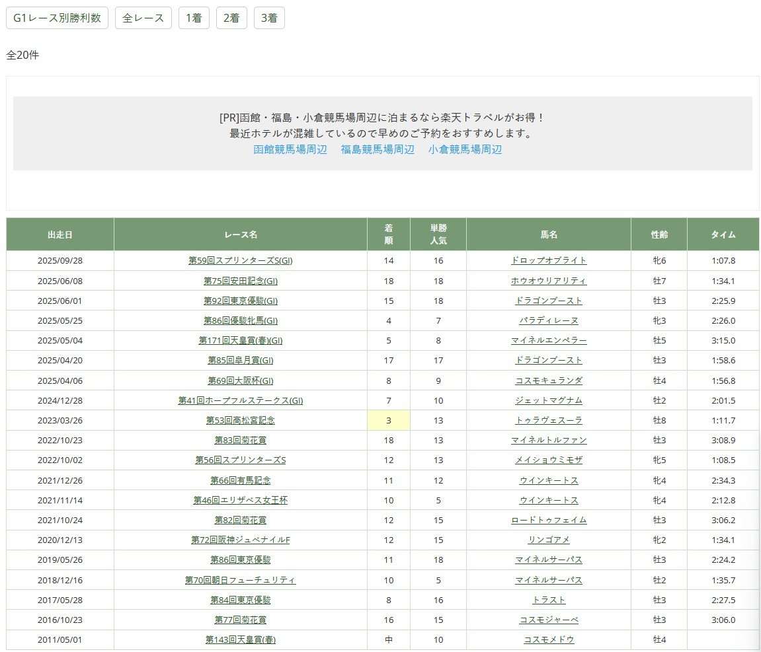761x652 pixels.
Task: Click horse name トゥラヴェスーラ
Action: (549, 420)
